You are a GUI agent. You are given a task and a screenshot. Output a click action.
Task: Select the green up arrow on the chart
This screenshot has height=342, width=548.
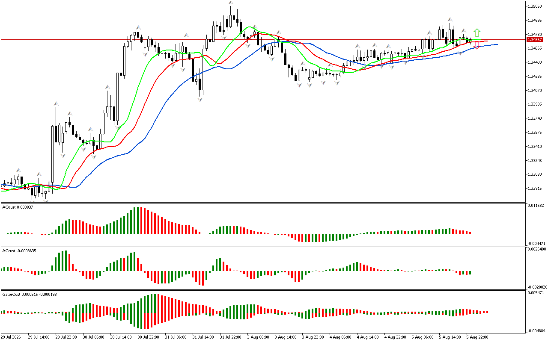click(x=477, y=32)
